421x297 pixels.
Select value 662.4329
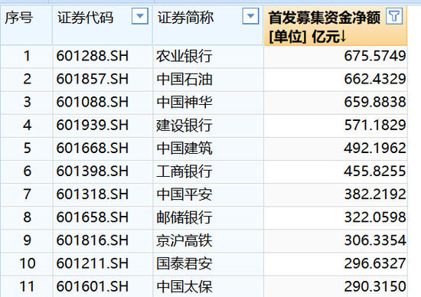coord(375,79)
